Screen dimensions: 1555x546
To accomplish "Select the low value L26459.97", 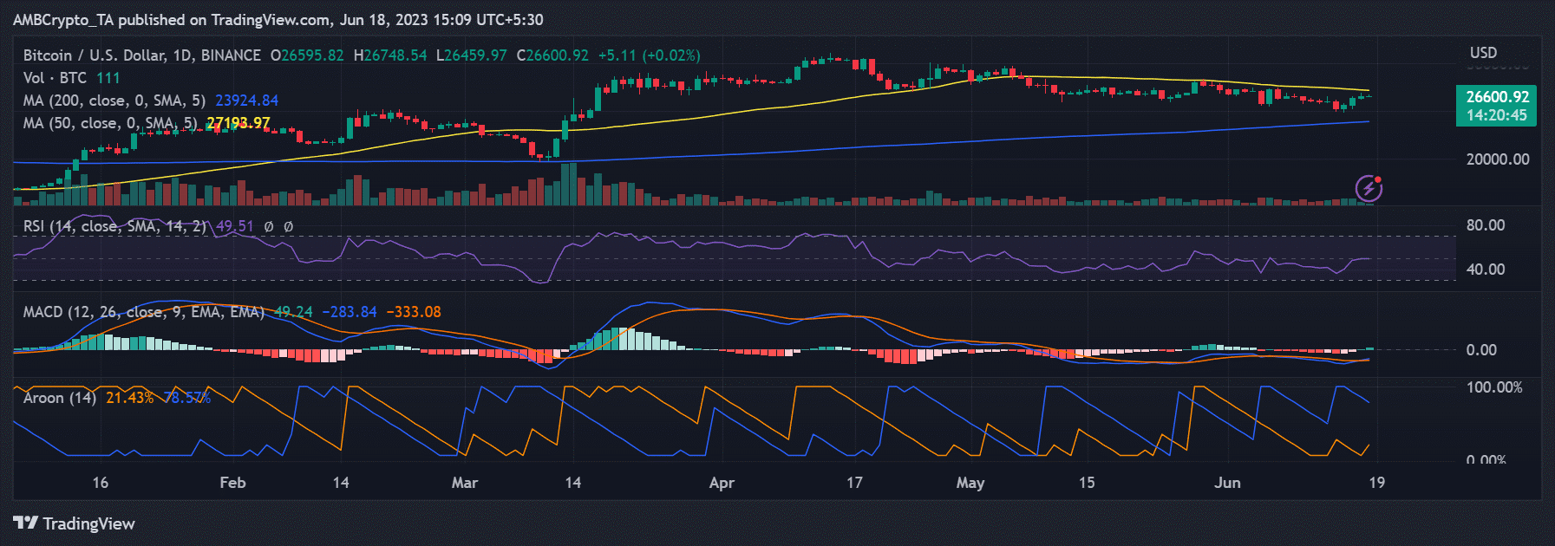I will pos(471,55).
